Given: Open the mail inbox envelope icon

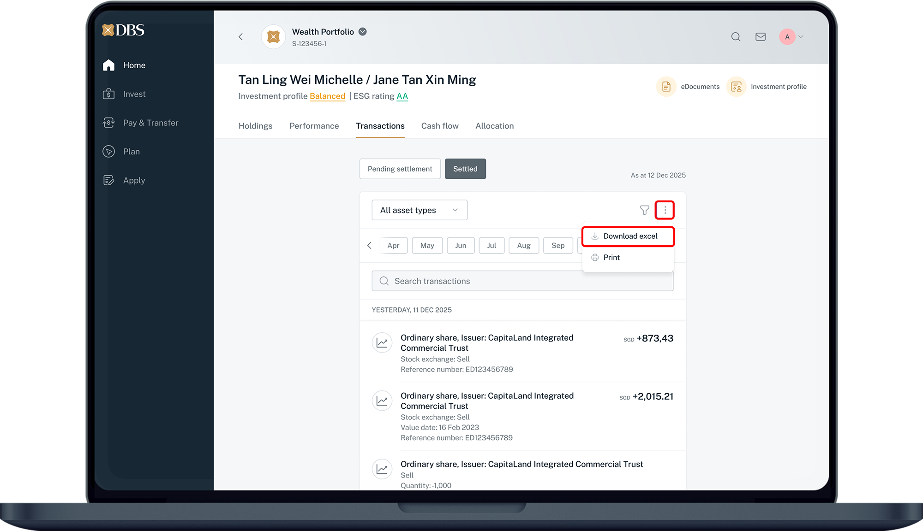Looking at the screenshot, I should point(761,37).
